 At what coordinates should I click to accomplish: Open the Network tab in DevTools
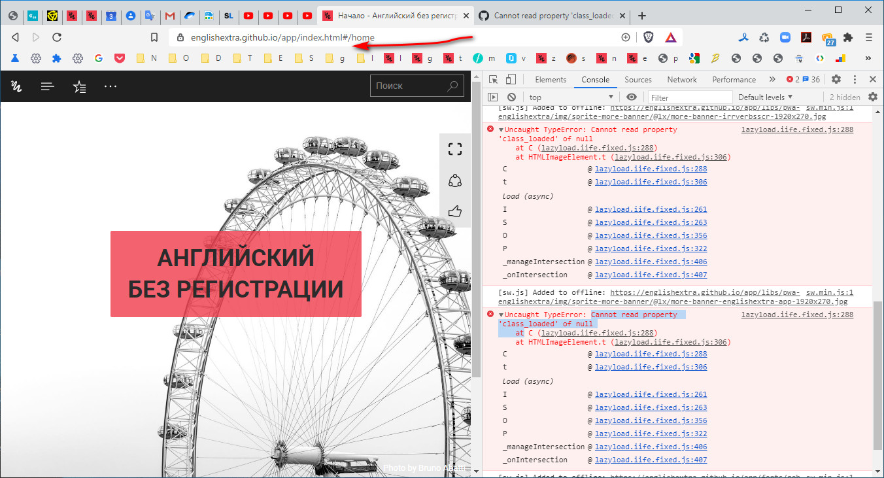[x=682, y=80]
